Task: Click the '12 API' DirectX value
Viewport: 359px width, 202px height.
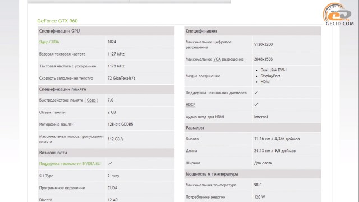Action: coord(113,200)
